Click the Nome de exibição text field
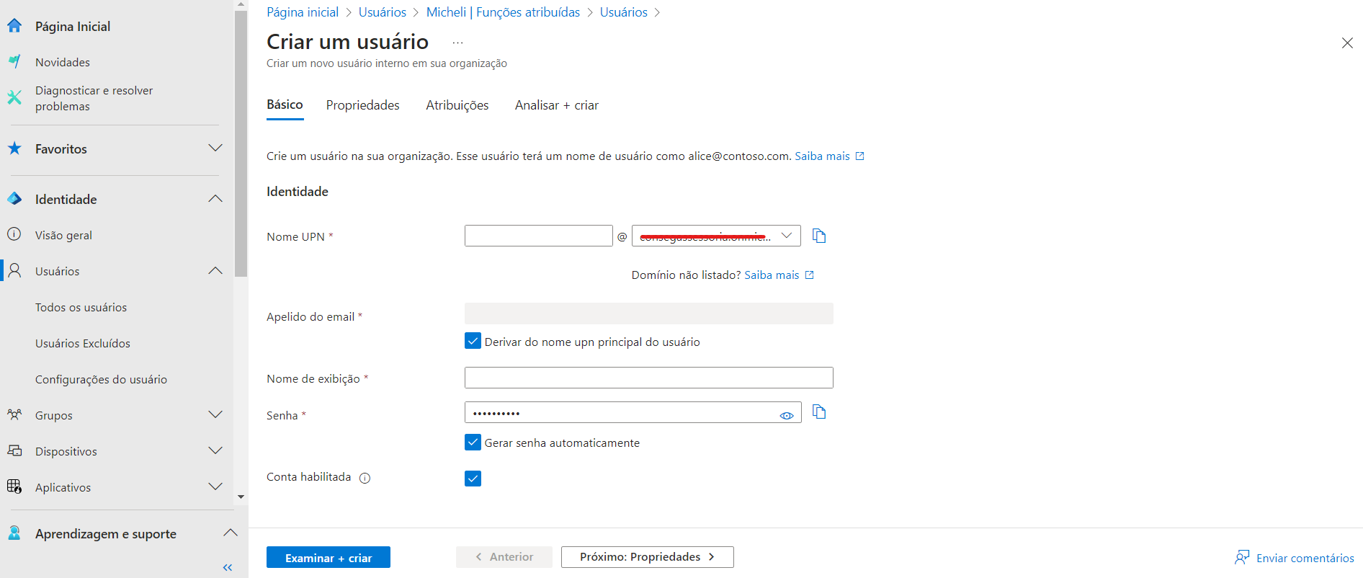Screen dimensions: 1363x578 648,378
